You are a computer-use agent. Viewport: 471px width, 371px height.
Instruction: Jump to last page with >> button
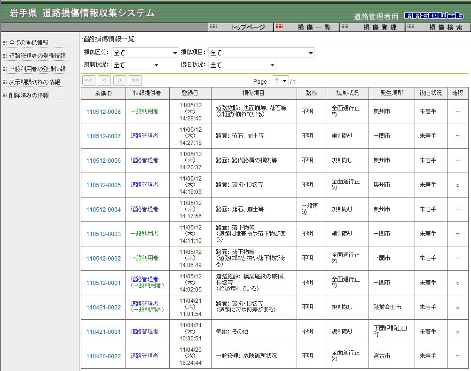[135, 80]
